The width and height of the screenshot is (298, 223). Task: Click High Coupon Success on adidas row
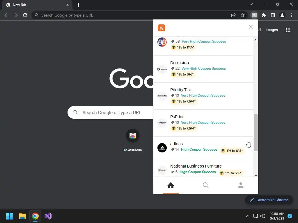tap(199, 150)
